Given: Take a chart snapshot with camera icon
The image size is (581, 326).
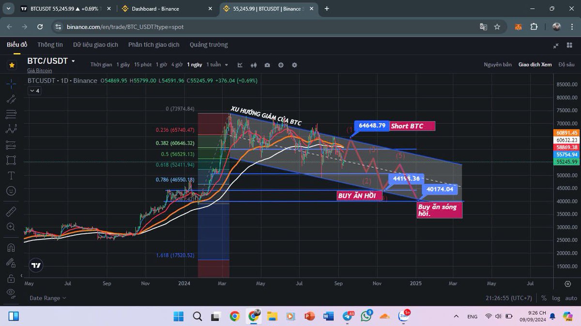Looking at the screenshot, I should 267,65.
